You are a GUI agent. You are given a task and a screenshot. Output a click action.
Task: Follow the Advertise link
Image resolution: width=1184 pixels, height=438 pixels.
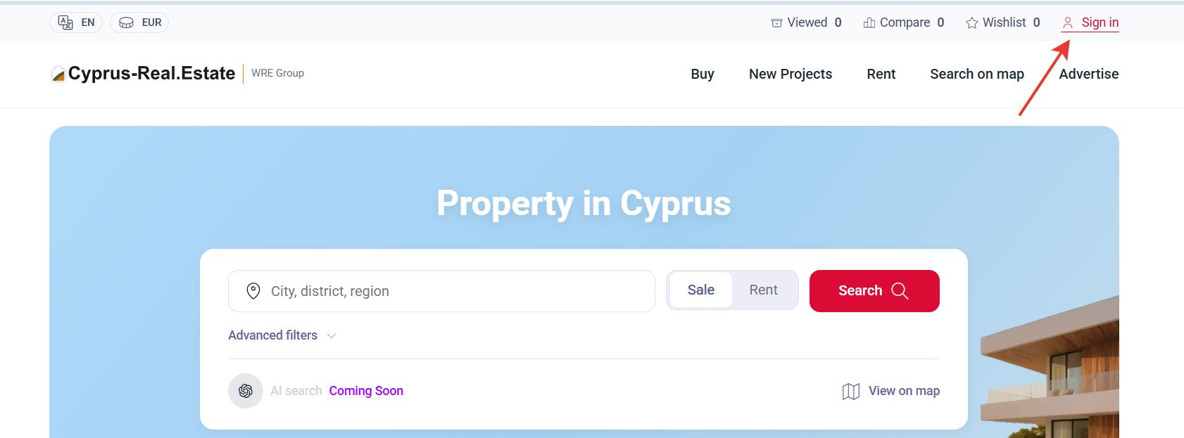click(1088, 74)
